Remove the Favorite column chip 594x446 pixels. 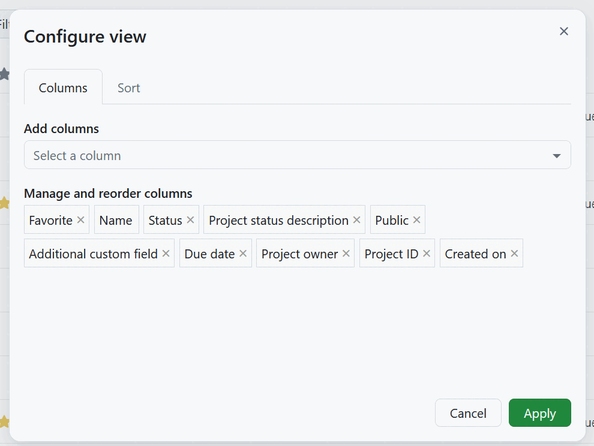[x=80, y=219]
